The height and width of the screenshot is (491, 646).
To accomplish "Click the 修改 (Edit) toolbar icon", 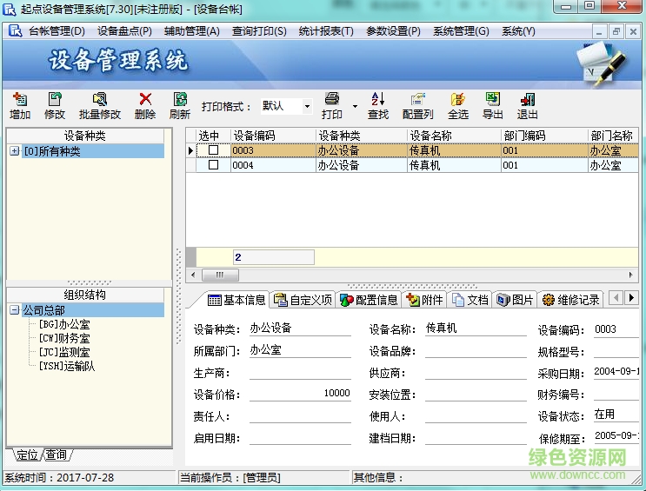I will [x=55, y=100].
